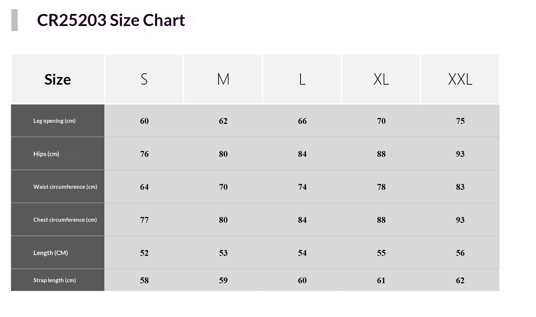Select the Leg opening (cm) row label
Image resolution: width=536 pixels, height=317 pixels.
pos(54,121)
